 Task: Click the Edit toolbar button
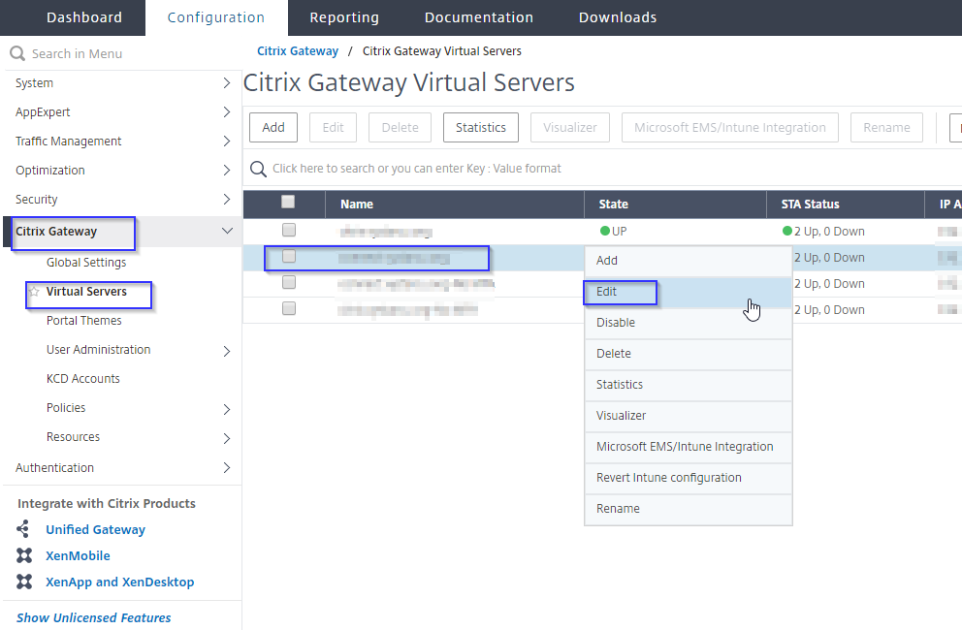tap(333, 128)
